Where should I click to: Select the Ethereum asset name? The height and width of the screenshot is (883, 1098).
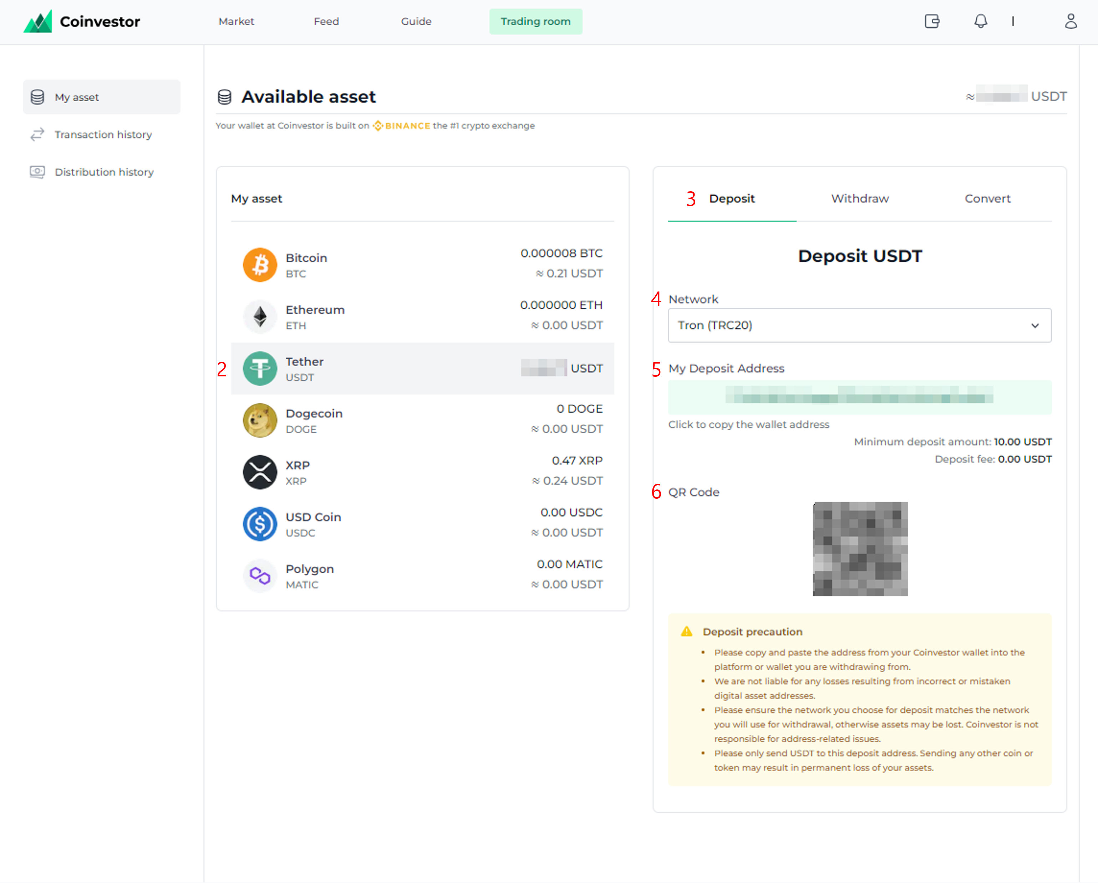[x=315, y=310]
